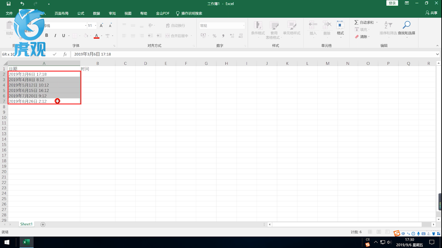Viewport: 442px width, 248px height.
Task: Open the font name dropdown
Action: 85,26
